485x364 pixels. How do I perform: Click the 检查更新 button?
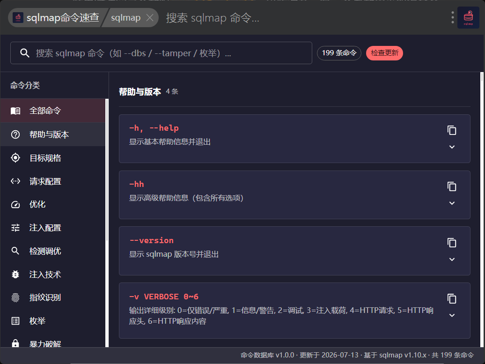point(384,53)
